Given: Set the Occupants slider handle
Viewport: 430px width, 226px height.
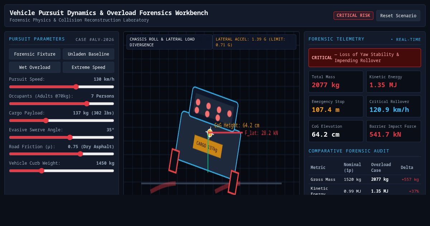Looking at the screenshot, I should click(87, 104).
